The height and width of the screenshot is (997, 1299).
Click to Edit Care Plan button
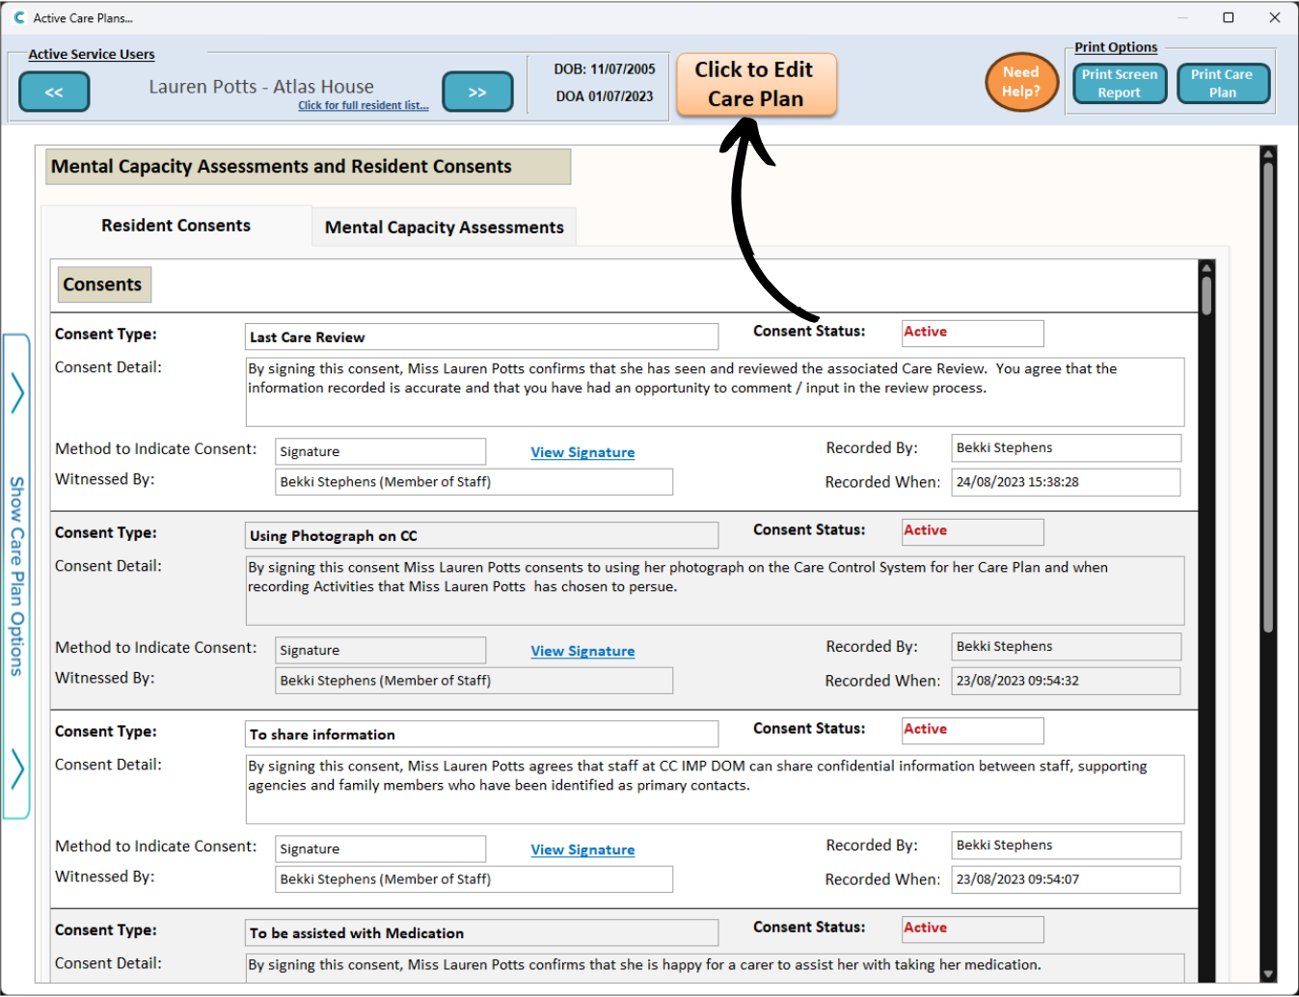tap(756, 84)
